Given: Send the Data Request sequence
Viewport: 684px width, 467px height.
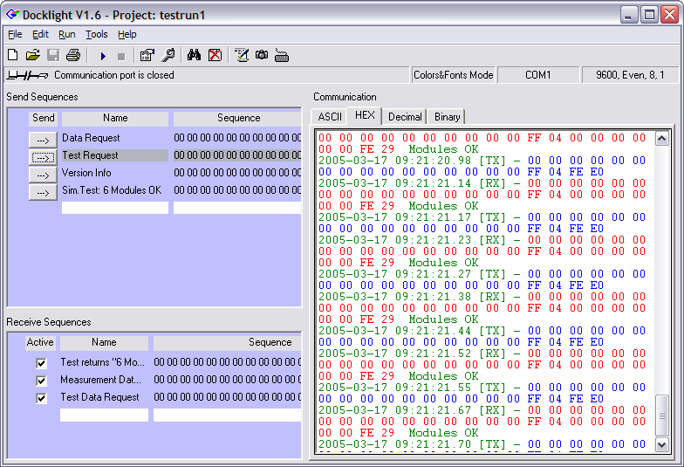Looking at the screenshot, I should pos(43,140).
